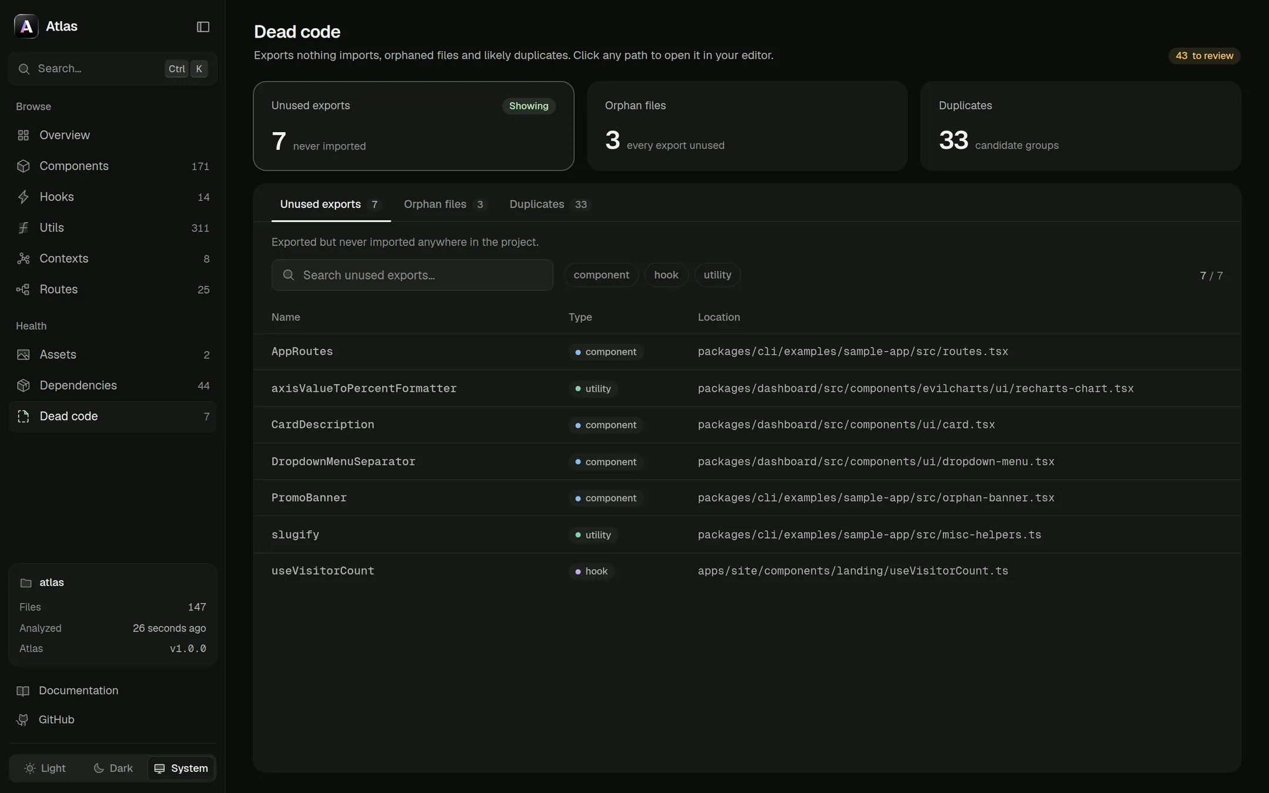This screenshot has height=793, width=1269.
Task: Select the Orphan files summary card
Action: point(747,126)
